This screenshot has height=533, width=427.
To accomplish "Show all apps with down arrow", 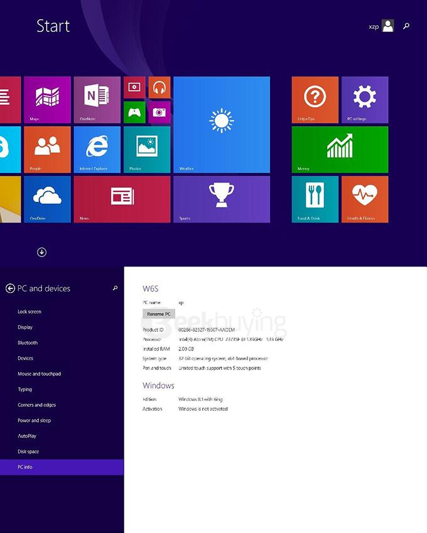I will pyautogui.click(x=41, y=252).
